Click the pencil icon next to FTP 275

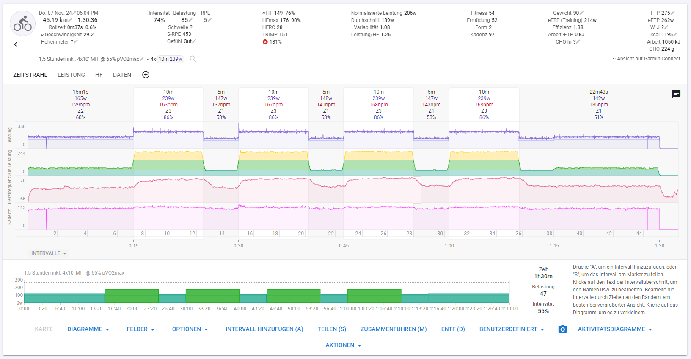pos(673,13)
